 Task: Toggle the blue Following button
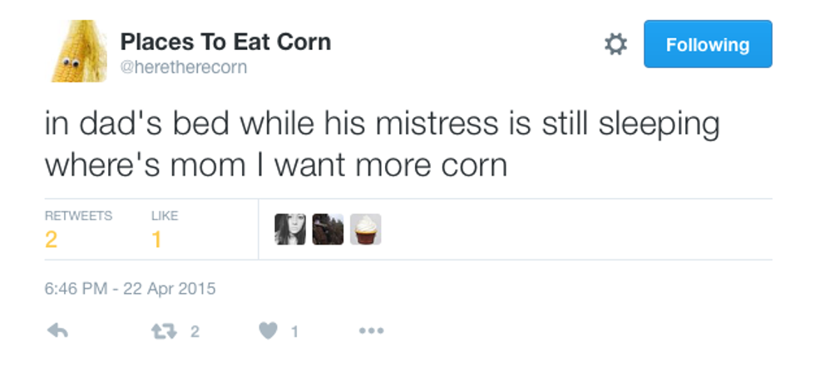tap(707, 45)
